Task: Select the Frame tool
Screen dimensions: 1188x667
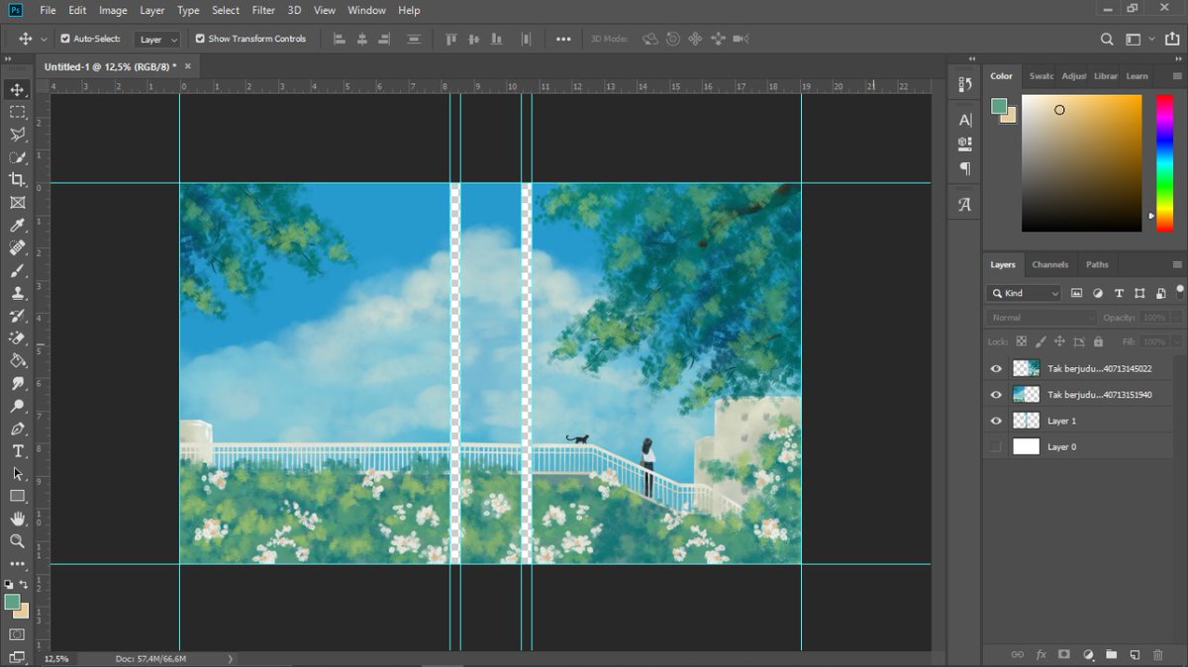Action: [17, 202]
